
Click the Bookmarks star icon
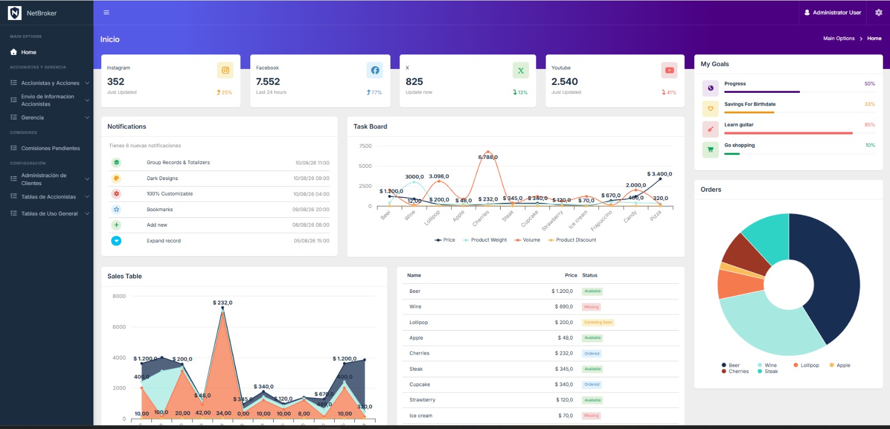pyautogui.click(x=116, y=209)
